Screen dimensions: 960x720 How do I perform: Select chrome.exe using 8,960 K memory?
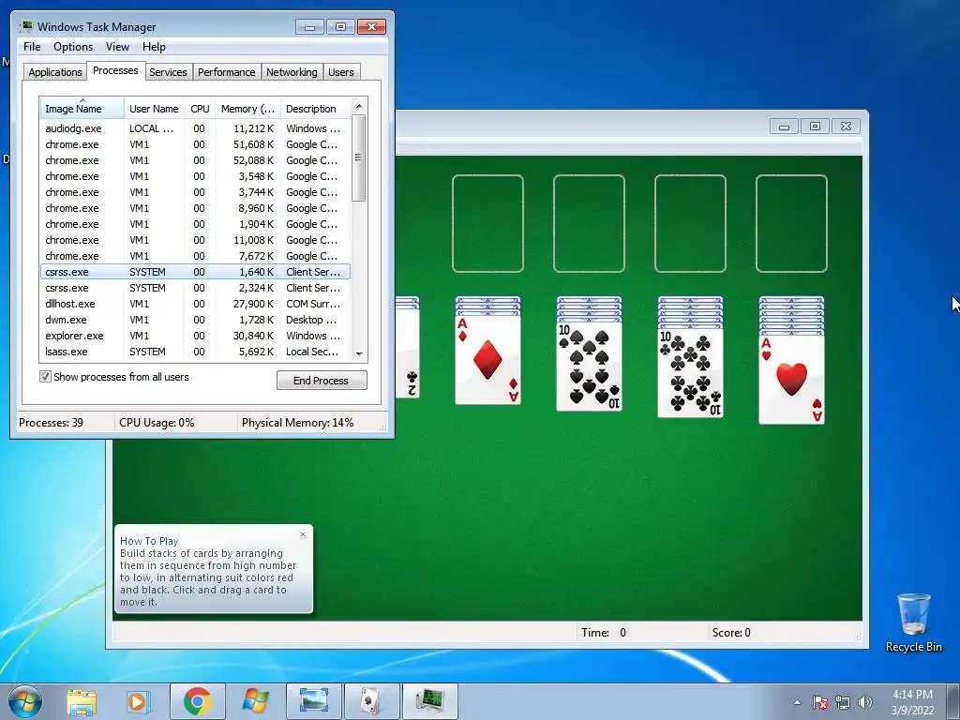[195, 208]
